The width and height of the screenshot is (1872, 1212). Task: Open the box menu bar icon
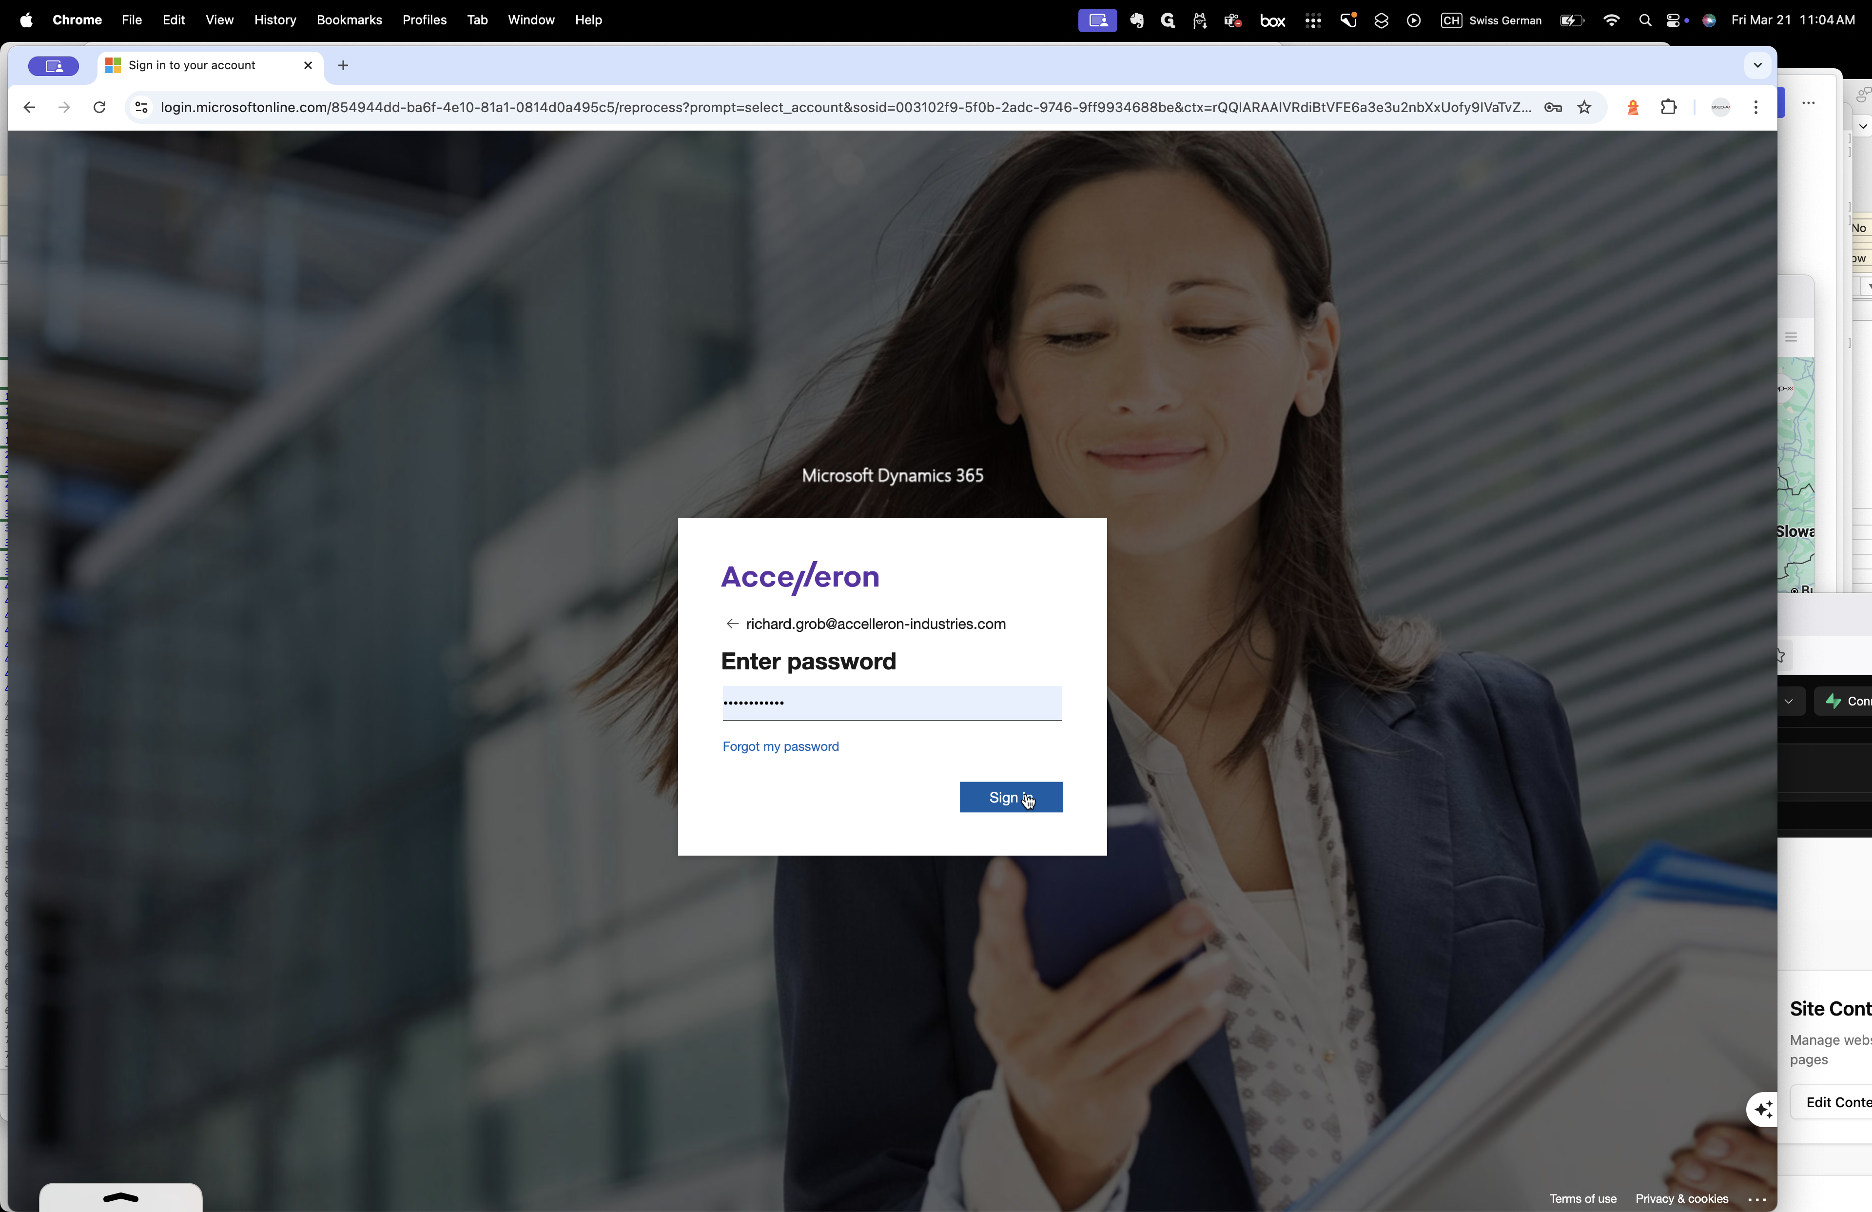[1273, 20]
